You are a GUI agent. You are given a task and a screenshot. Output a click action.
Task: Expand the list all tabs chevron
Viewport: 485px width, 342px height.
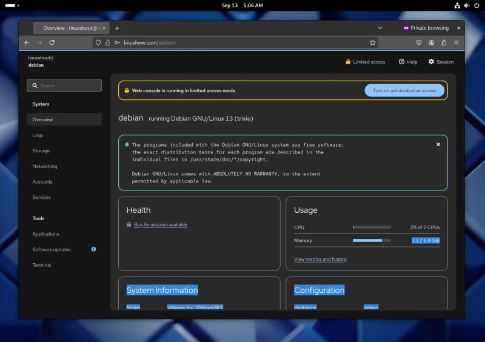[380, 28]
